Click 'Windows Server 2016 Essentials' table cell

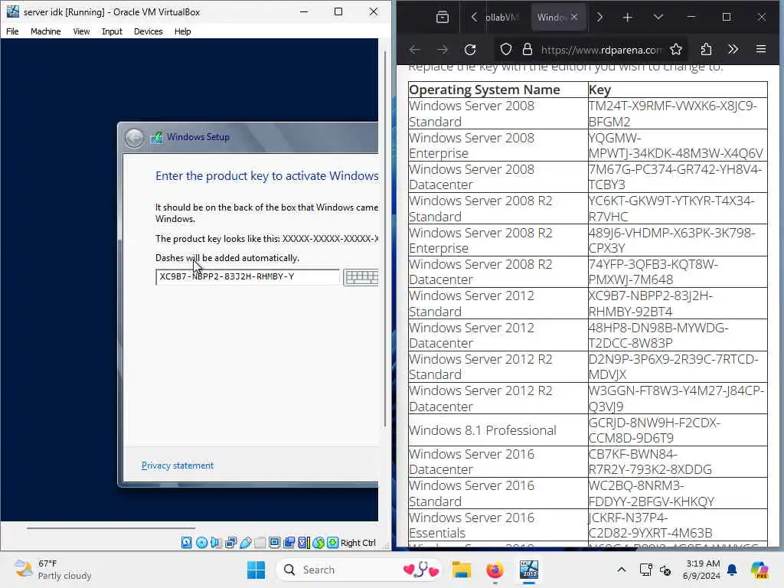coord(498,525)
